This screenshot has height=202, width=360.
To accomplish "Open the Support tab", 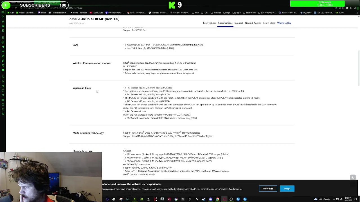I will tap(239, 23).
